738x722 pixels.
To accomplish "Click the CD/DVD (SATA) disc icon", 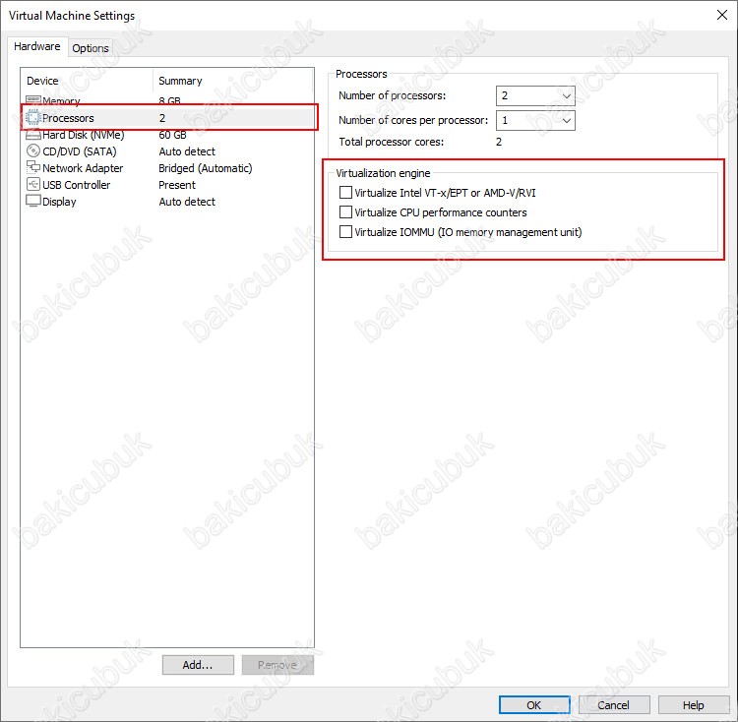I will pos(32,150).
